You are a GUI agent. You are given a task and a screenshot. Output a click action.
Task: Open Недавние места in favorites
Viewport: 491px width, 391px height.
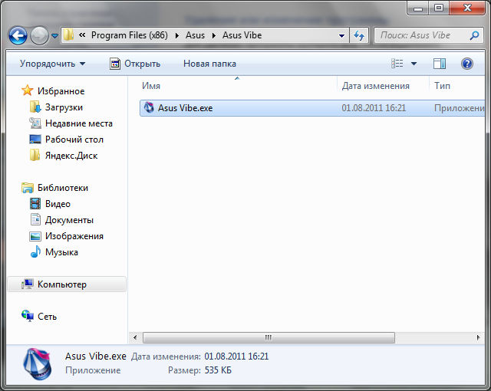pos(79,123)
